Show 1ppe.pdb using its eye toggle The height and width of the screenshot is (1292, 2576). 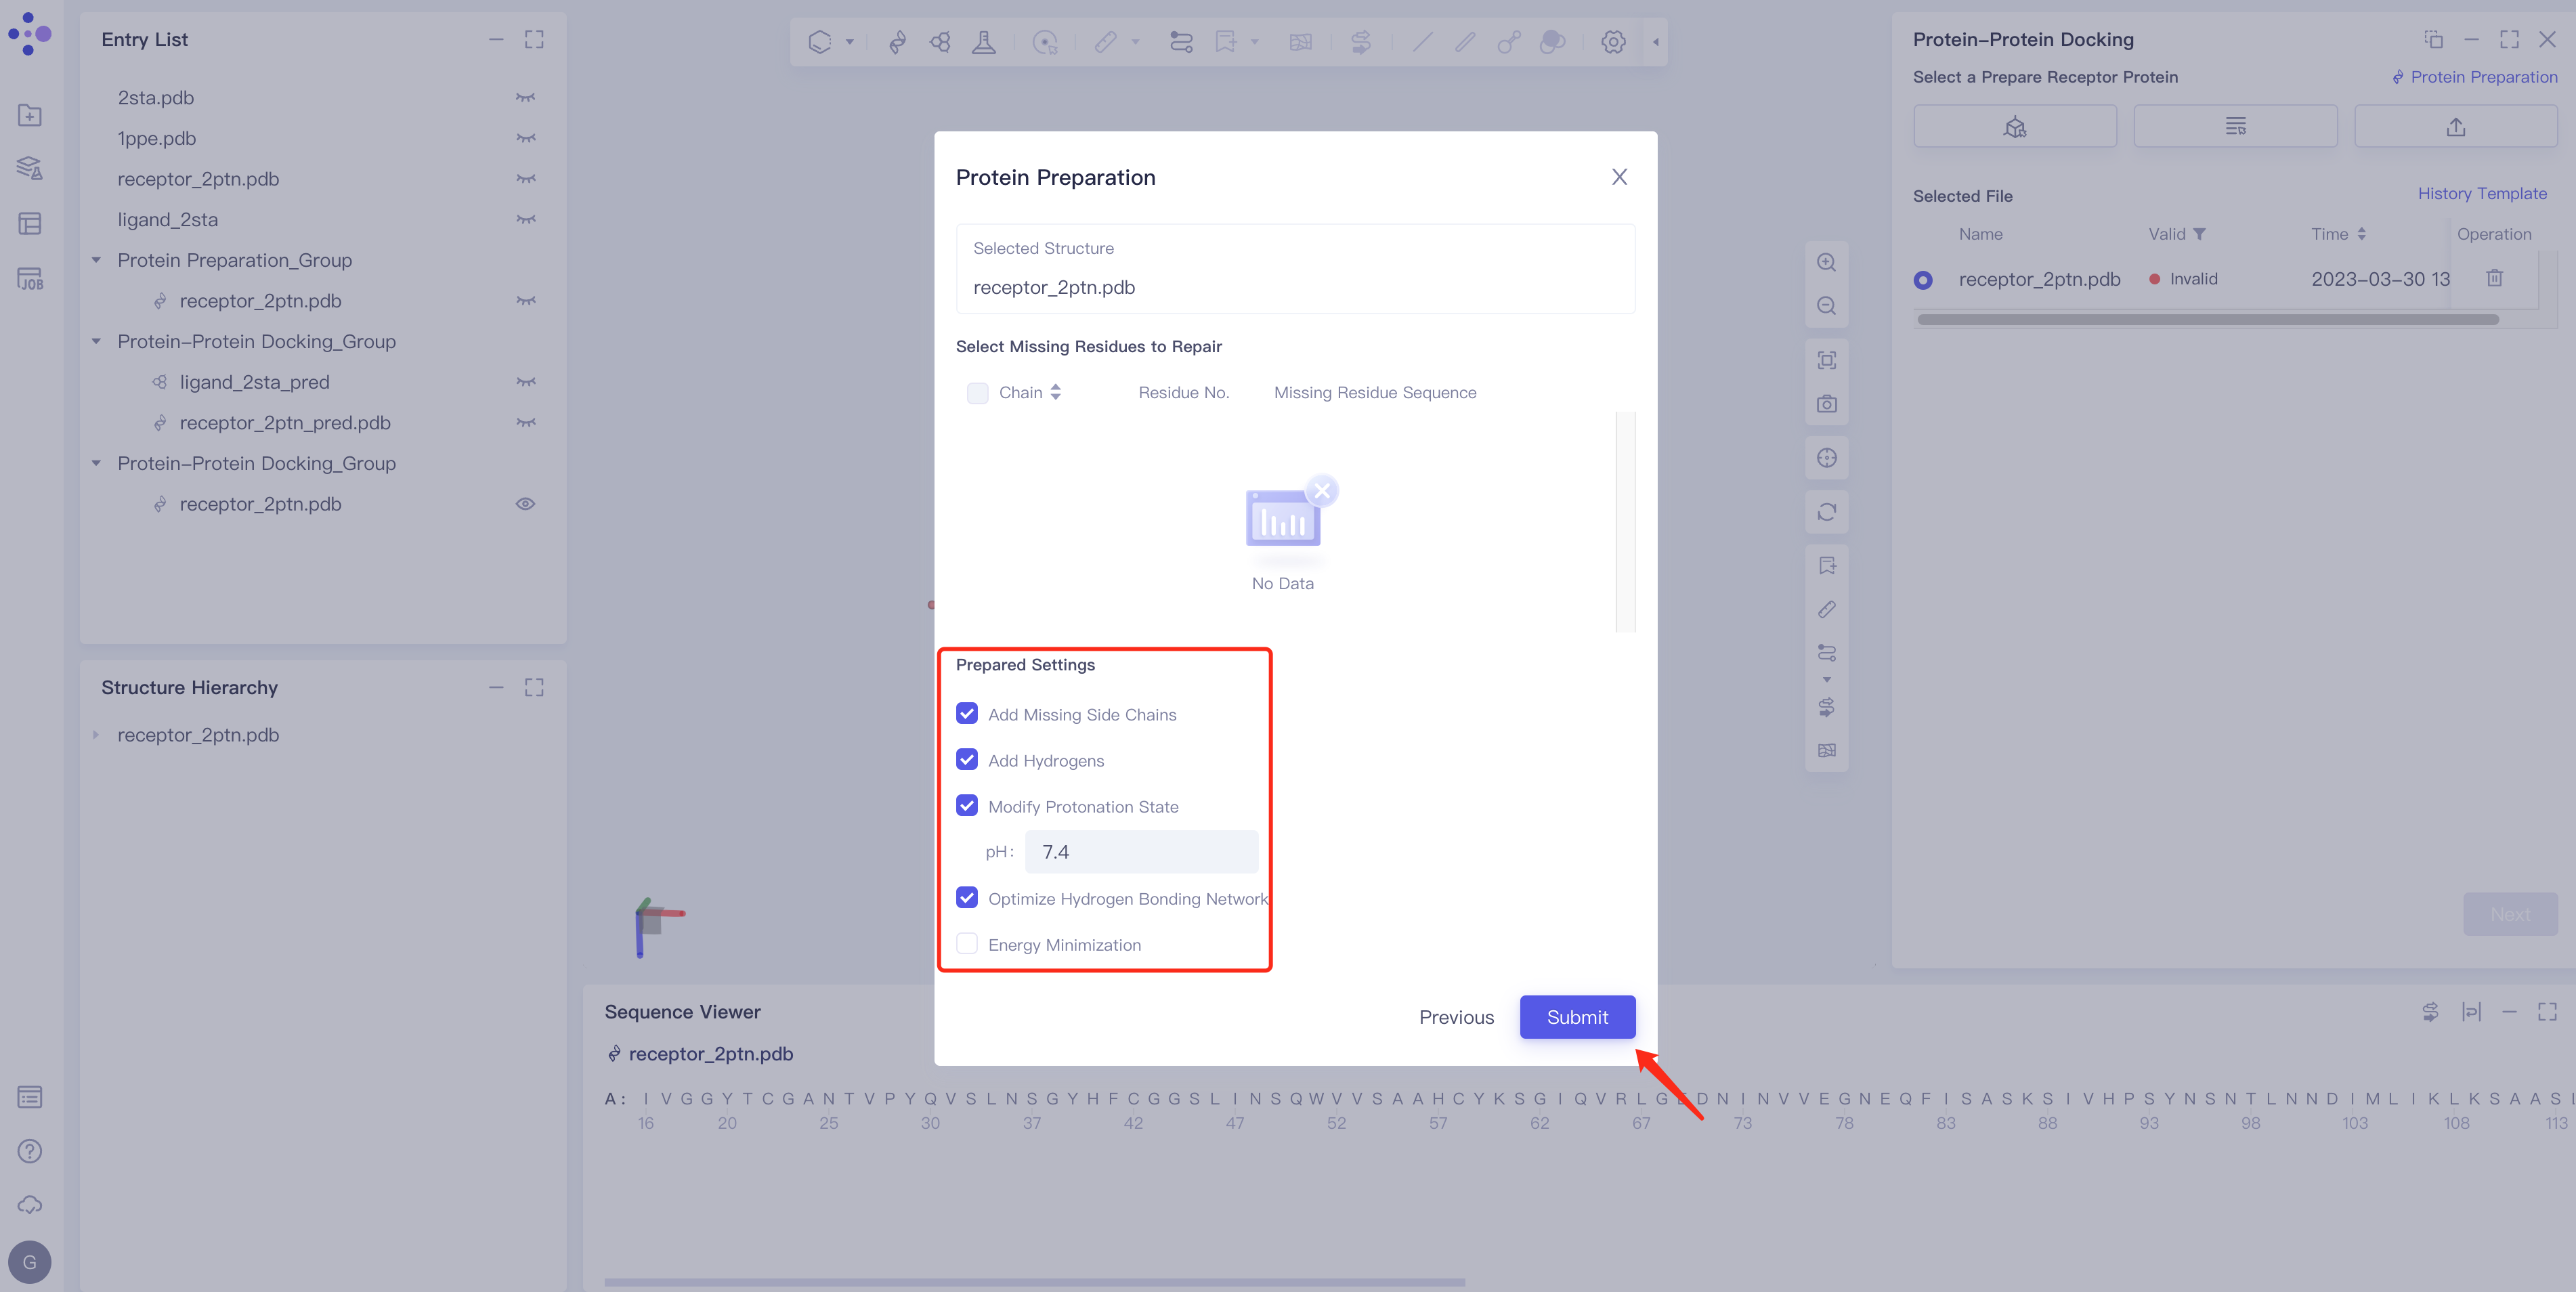[525, 138]
